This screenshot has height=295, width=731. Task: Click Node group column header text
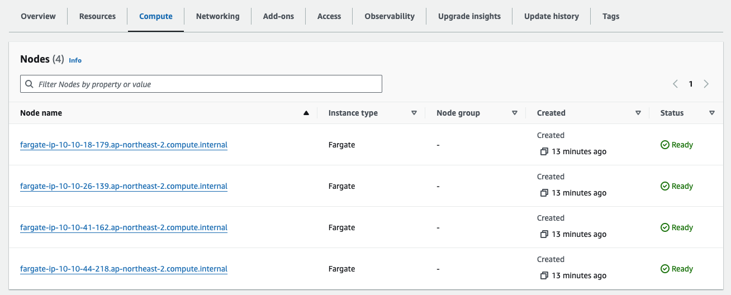click(x=458, y=113)
